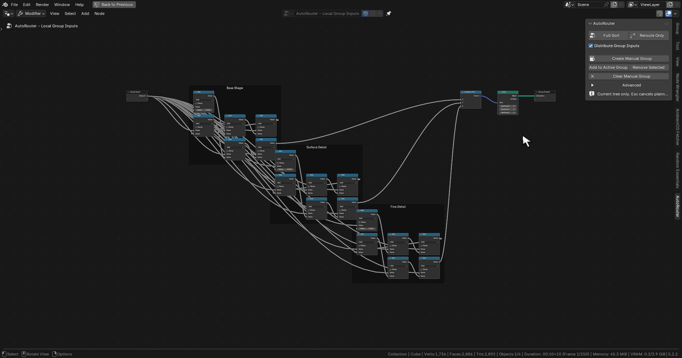Click the Full Sort button
682x358 pixels.
pos(608,36)
